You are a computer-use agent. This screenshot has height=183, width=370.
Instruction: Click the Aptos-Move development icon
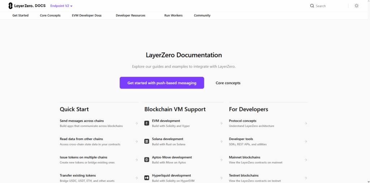pos(147,160)
